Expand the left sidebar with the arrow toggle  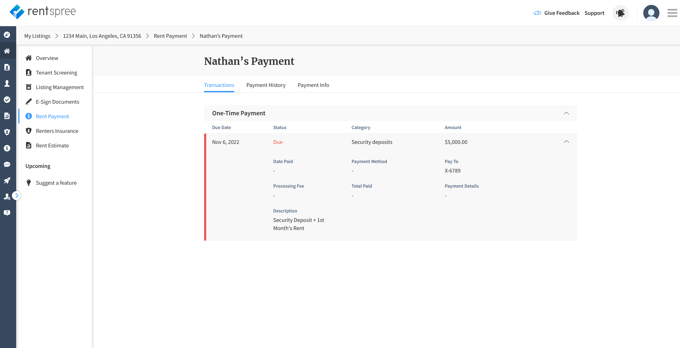click(x=17, y=195)
